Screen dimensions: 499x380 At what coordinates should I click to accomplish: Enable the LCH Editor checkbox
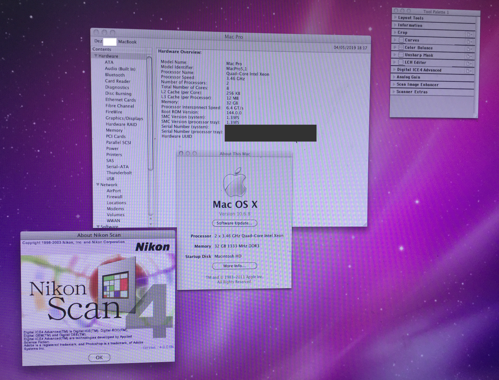click(x=401, y=62)
